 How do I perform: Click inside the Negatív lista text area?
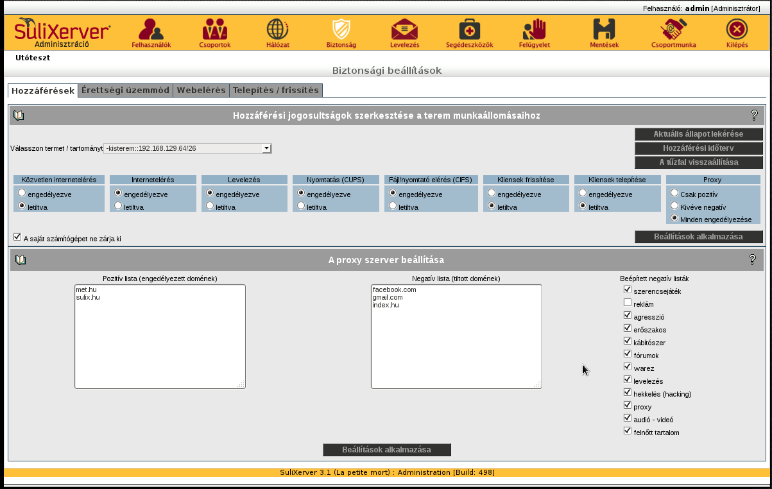coord(456,337)
